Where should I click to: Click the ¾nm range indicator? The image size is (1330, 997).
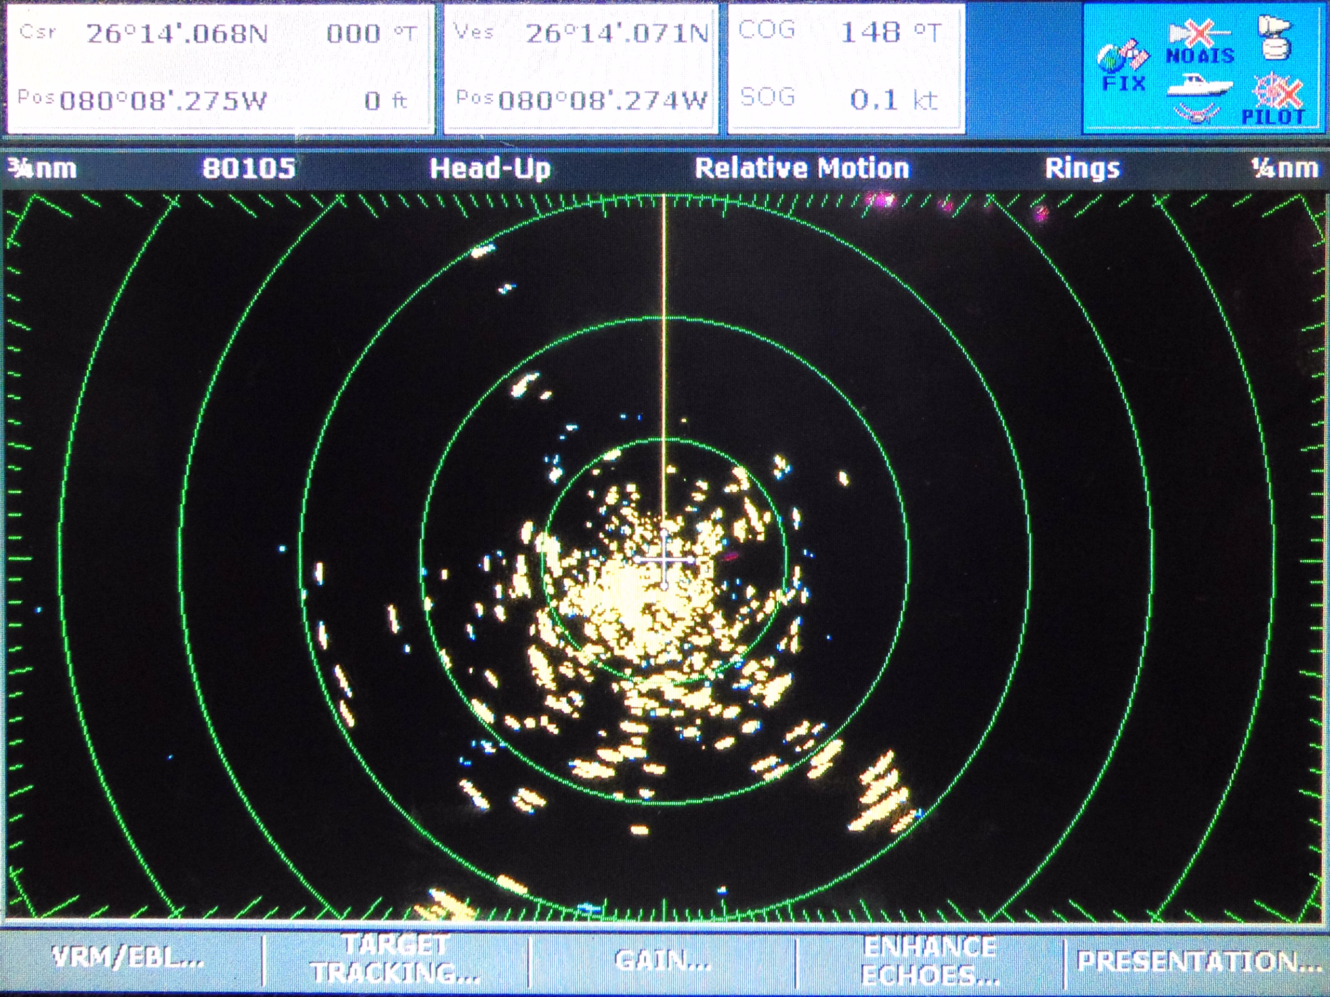pyautogui.click(x=42, y=169)
